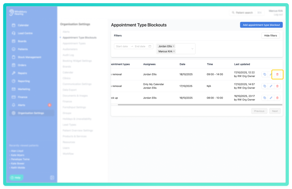Delete the 16/10/2025 blockout row

(277, 98)
